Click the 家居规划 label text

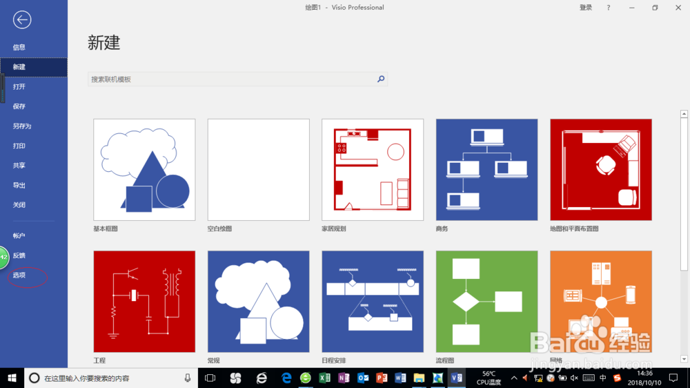(334, 229)
